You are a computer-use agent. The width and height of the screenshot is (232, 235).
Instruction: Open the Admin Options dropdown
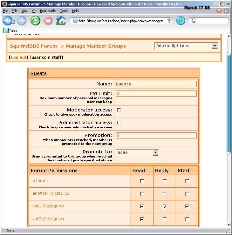[x=186, y=46]
